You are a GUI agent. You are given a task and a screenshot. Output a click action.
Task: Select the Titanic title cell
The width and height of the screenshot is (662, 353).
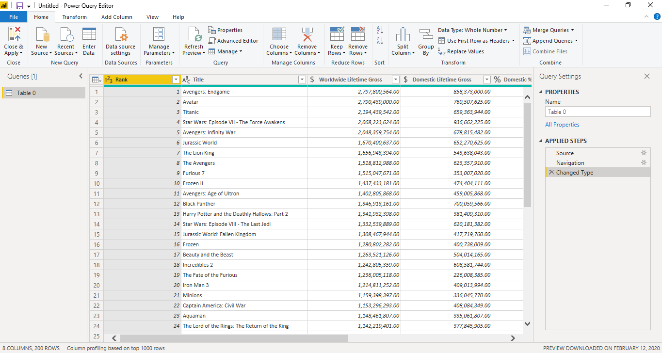[x=244, y=112]
